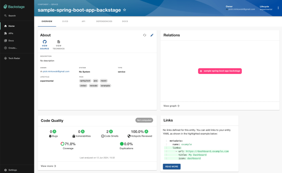Click the star icon to favorite the component
This screenshot has height=173, width=282.
point(124,10)
